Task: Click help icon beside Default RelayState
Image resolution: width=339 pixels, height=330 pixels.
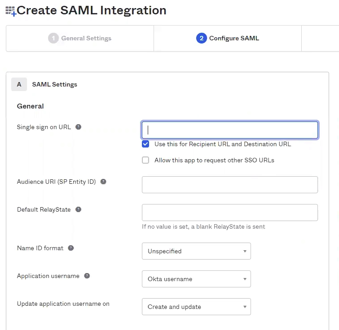Action: tap(79, 209)
